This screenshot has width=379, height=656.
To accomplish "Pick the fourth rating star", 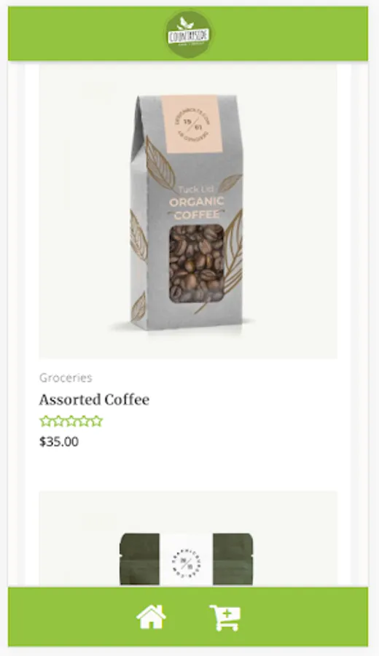I will [x=84, y=421].
